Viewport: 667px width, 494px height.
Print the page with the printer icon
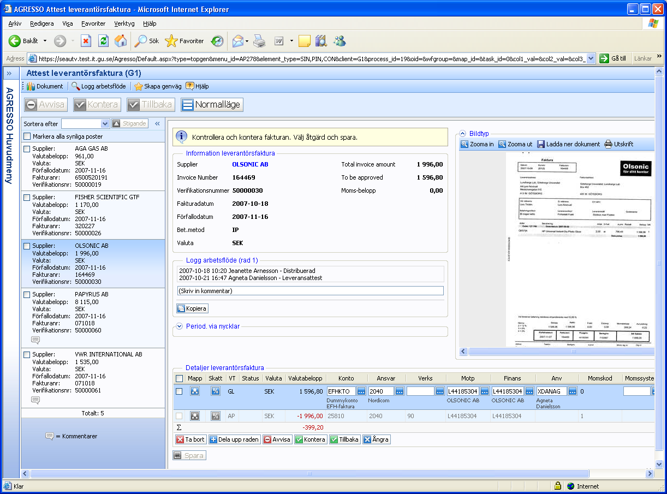[x=259, y=41]
